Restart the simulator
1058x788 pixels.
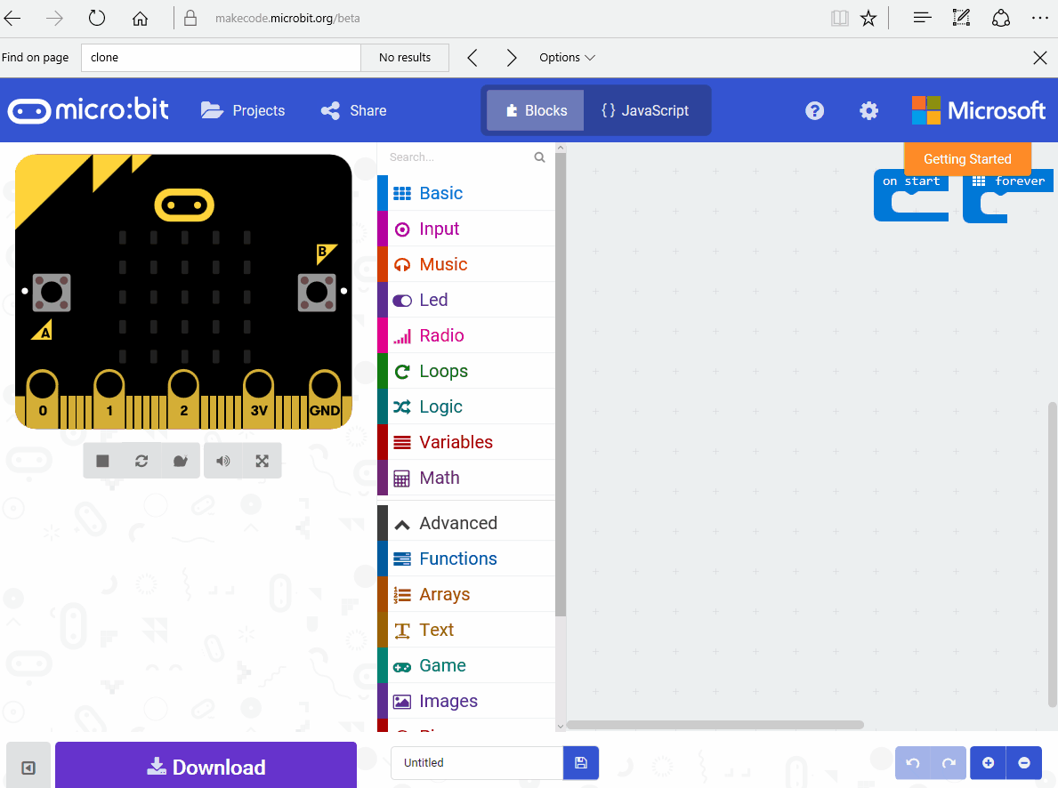(x=141, y=461)
